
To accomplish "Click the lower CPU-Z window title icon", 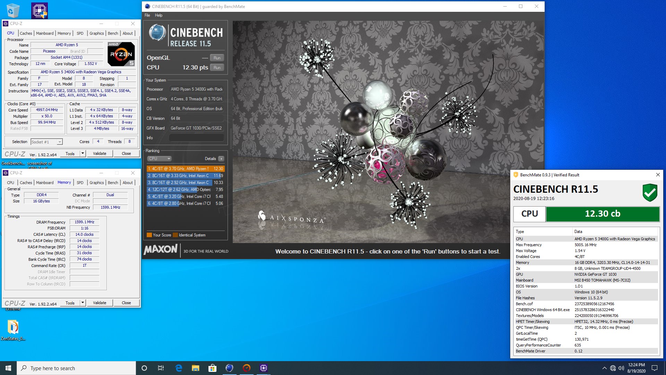I will click(6, 173).
